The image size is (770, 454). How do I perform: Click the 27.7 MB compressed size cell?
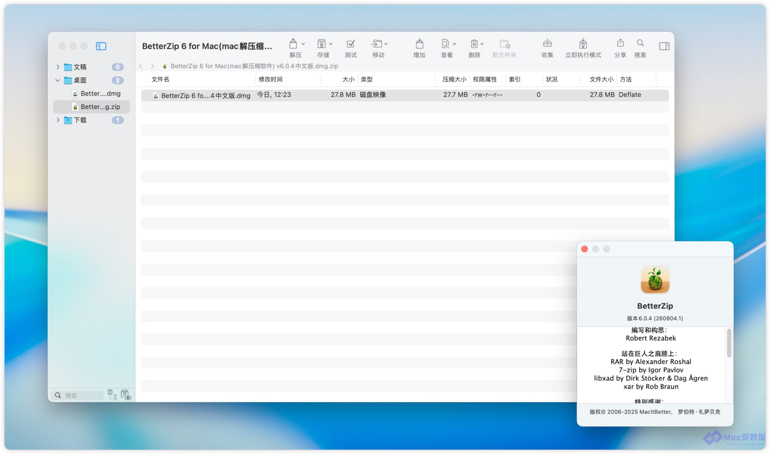tap(455, 95)
